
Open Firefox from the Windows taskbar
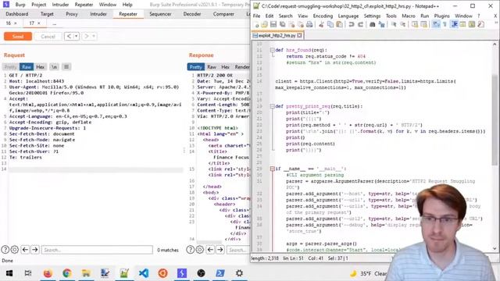point(48,273)
